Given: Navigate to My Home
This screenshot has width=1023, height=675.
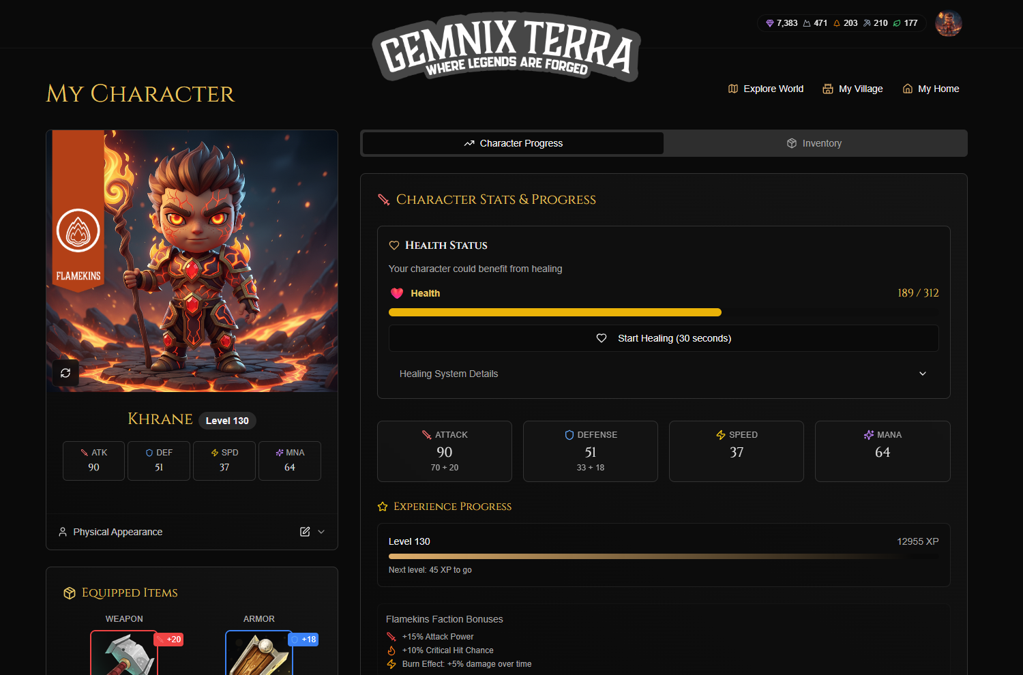Looking at the screenshot, I should click(x=930, y=89).
